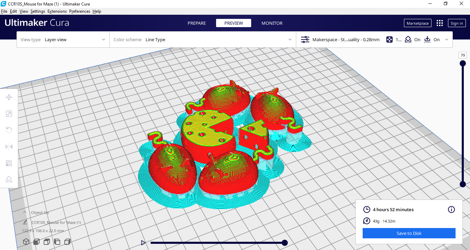Open the Marketplace
Image resolution: width=470 pixels, height=250 pixels.
tap(417, 23)
